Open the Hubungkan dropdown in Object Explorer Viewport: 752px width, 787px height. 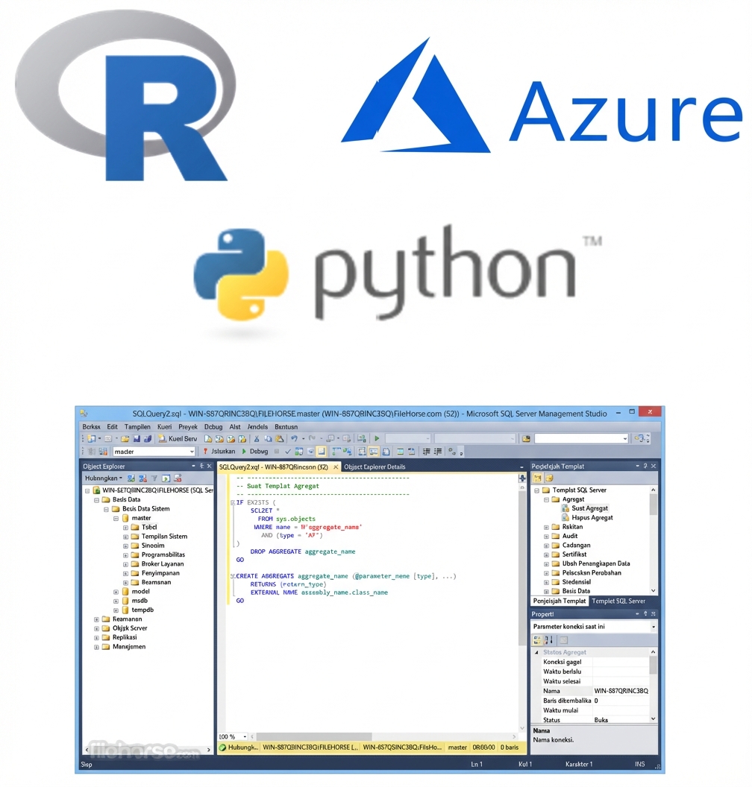click(x=121, y=478)
